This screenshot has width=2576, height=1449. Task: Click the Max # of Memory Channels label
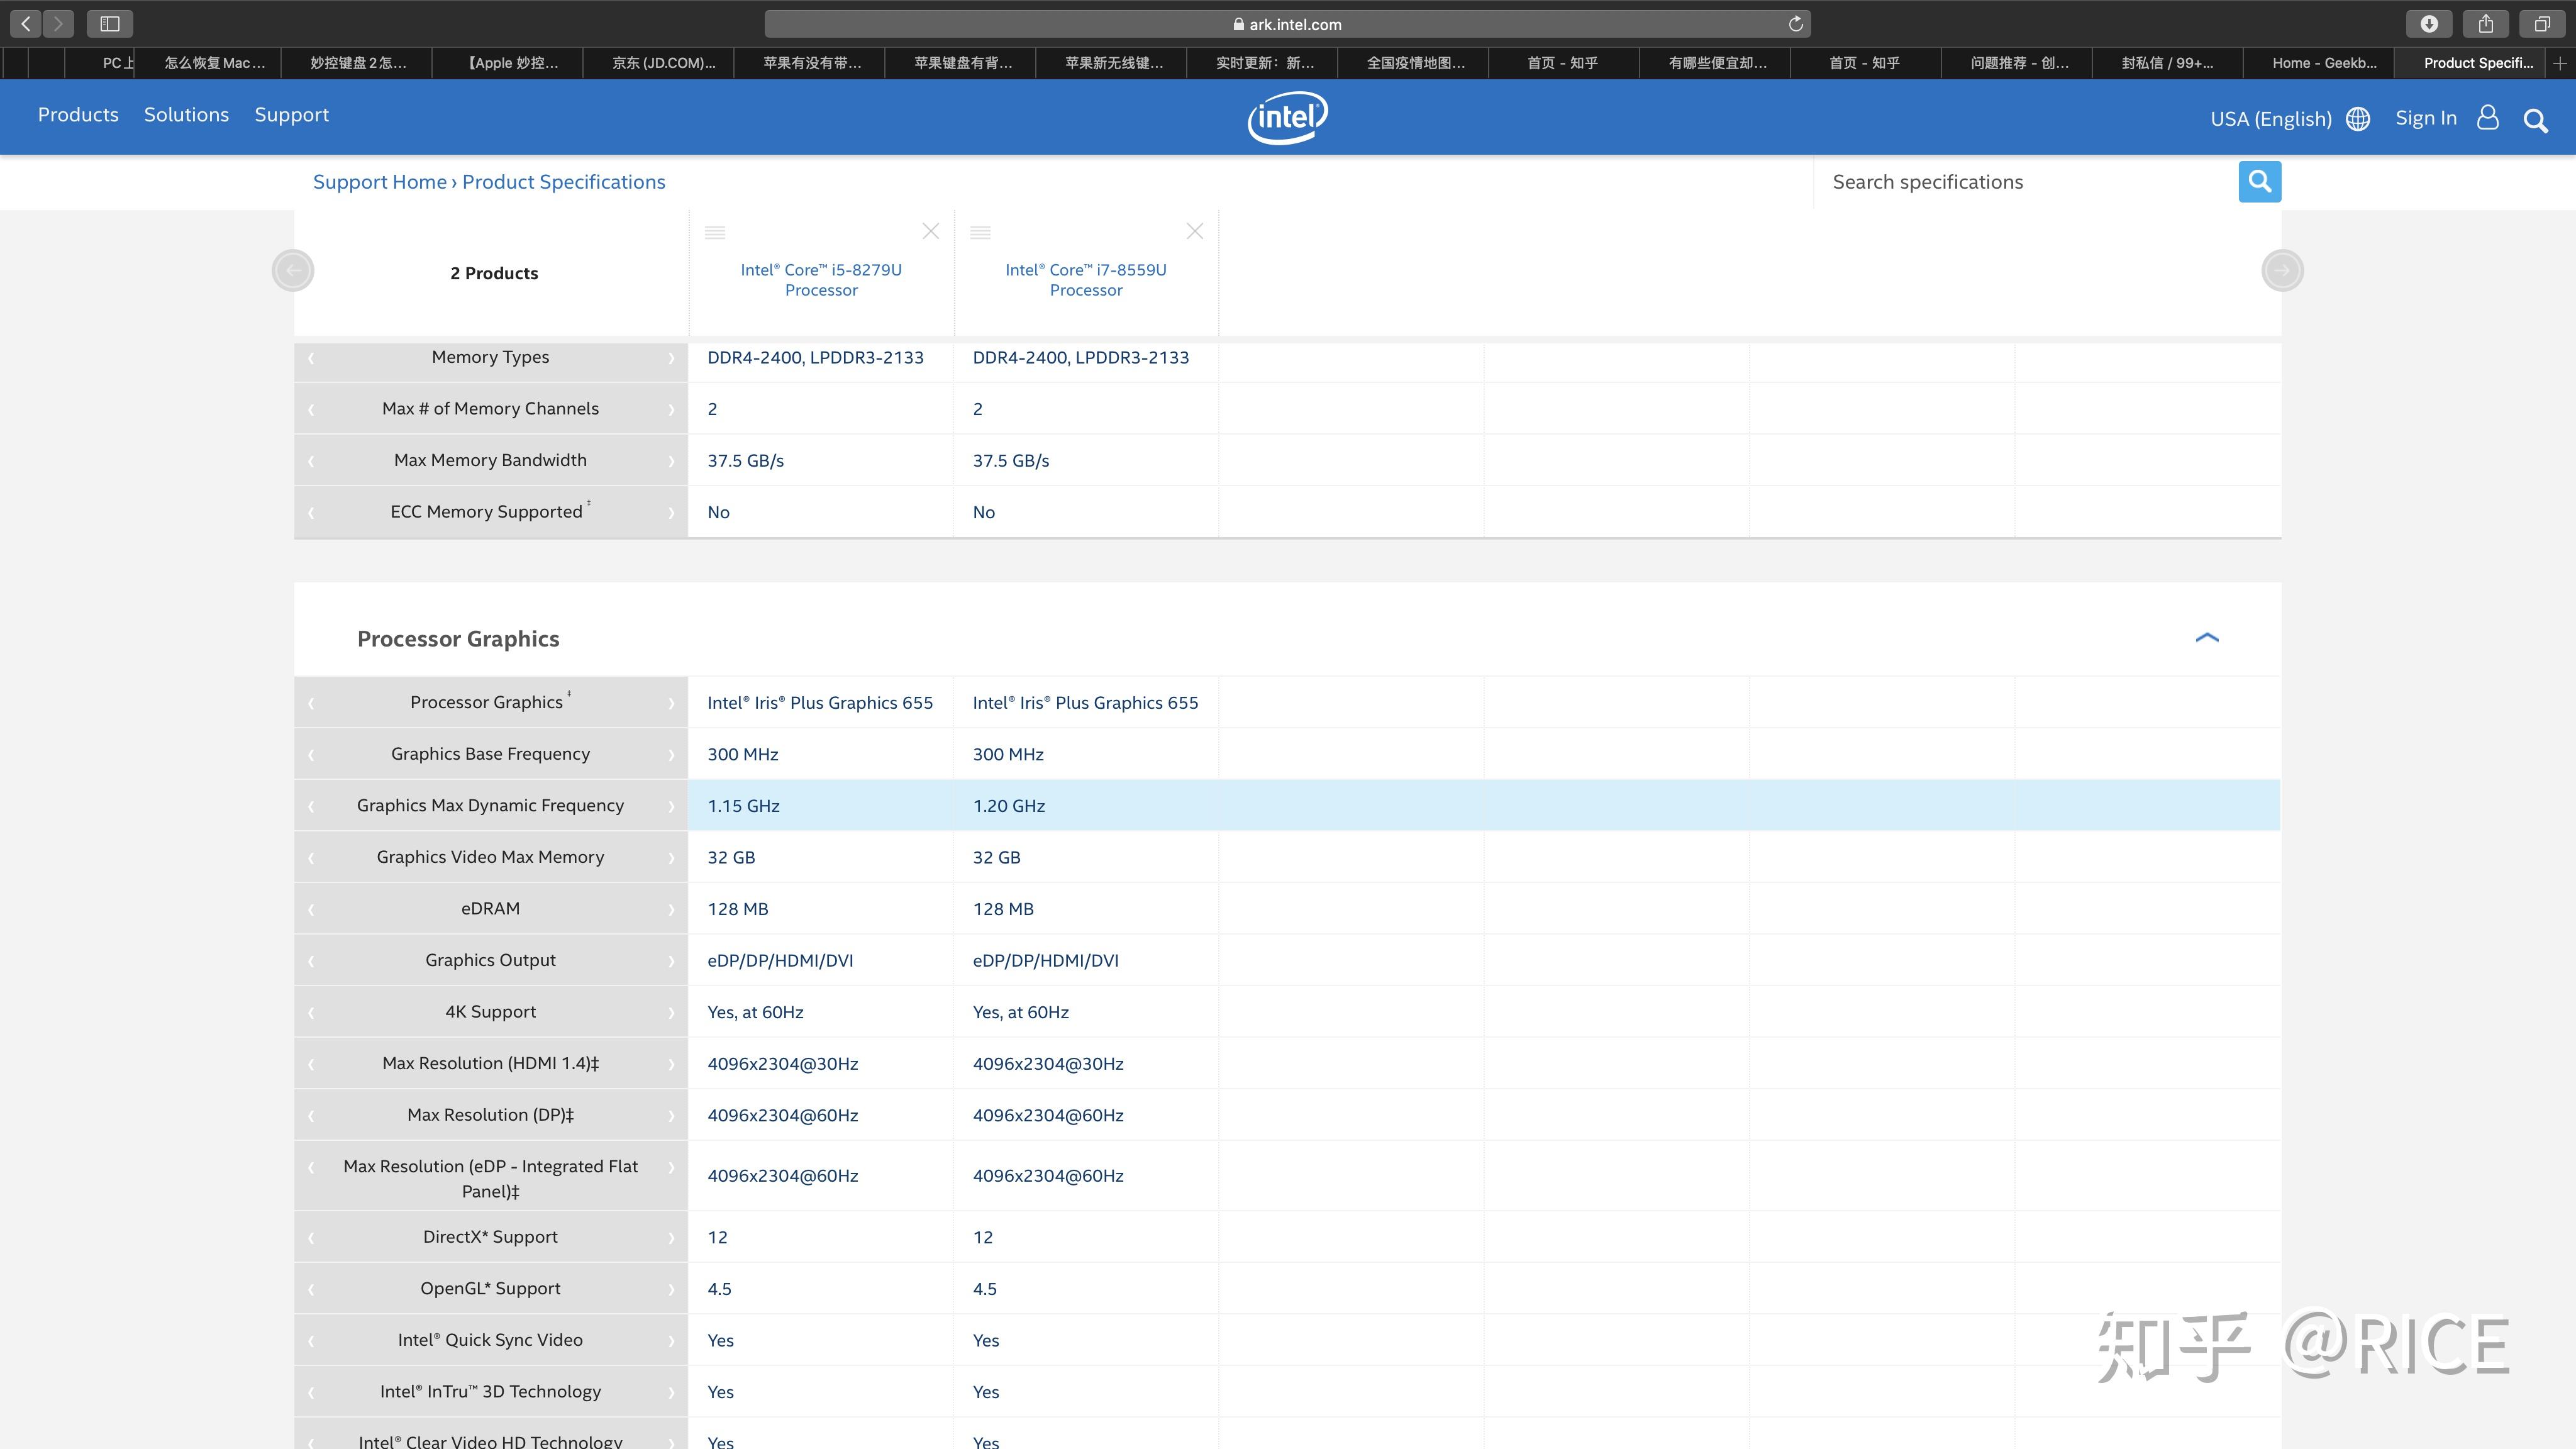pyautogui.click(x=490, y=409)
